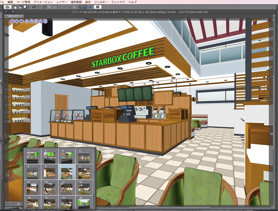Choose camera preset thumbnail 12

tap(84, 188)
